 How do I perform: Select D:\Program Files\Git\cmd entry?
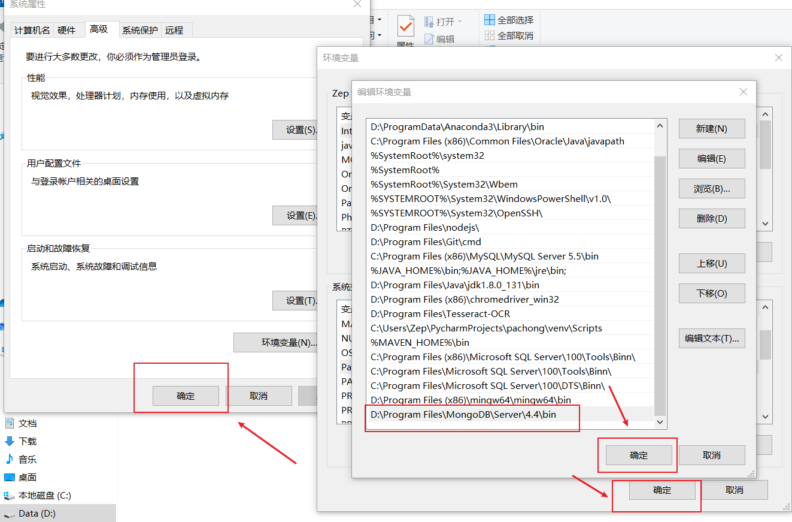[510, 242]
